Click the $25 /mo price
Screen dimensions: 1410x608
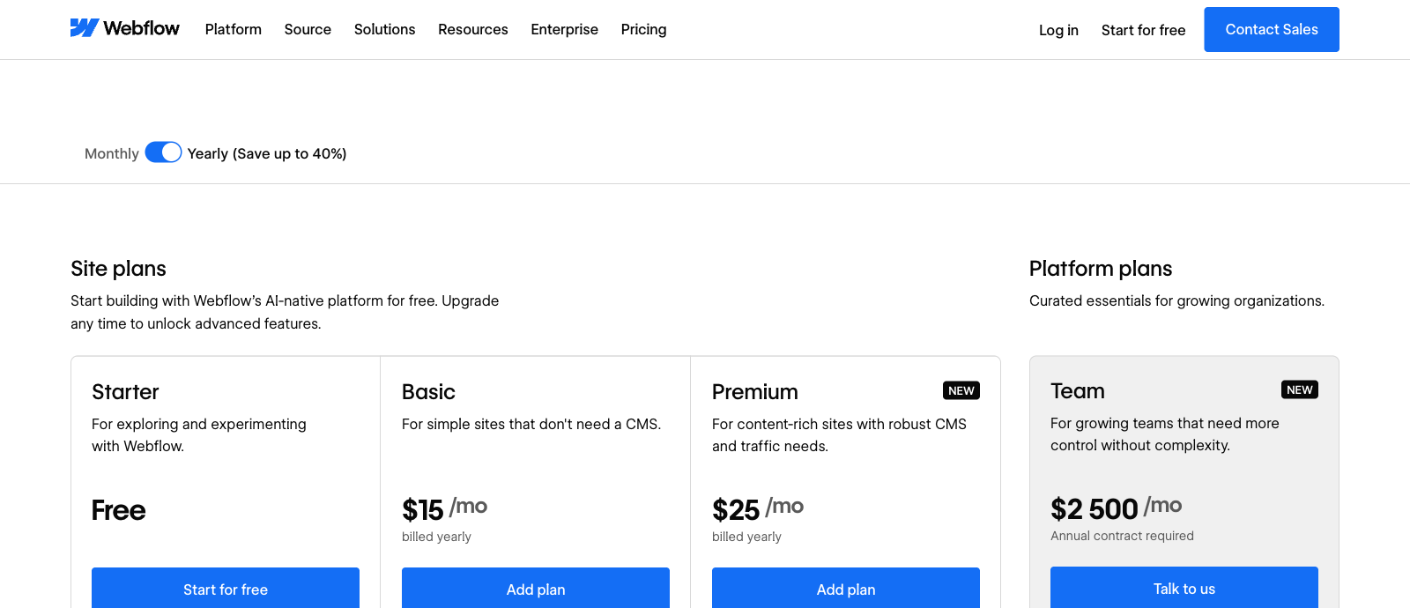pos(758,509)
